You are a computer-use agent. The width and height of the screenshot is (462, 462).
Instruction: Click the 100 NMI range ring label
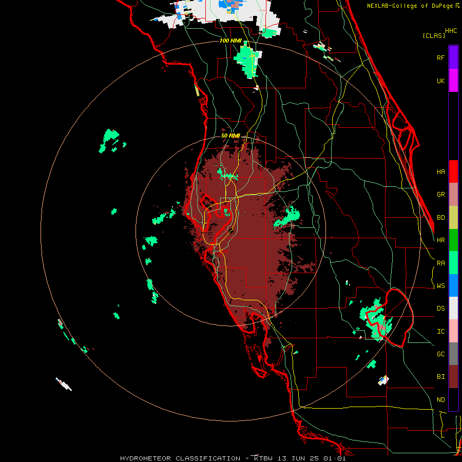[x=230, y=41]
